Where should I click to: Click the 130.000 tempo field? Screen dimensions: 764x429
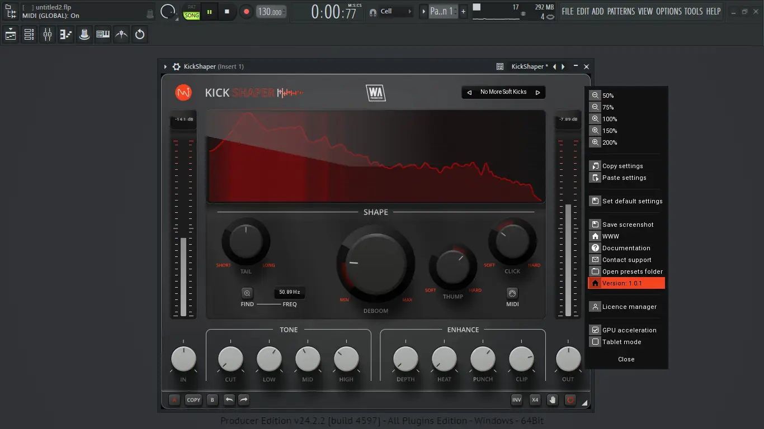271,11
